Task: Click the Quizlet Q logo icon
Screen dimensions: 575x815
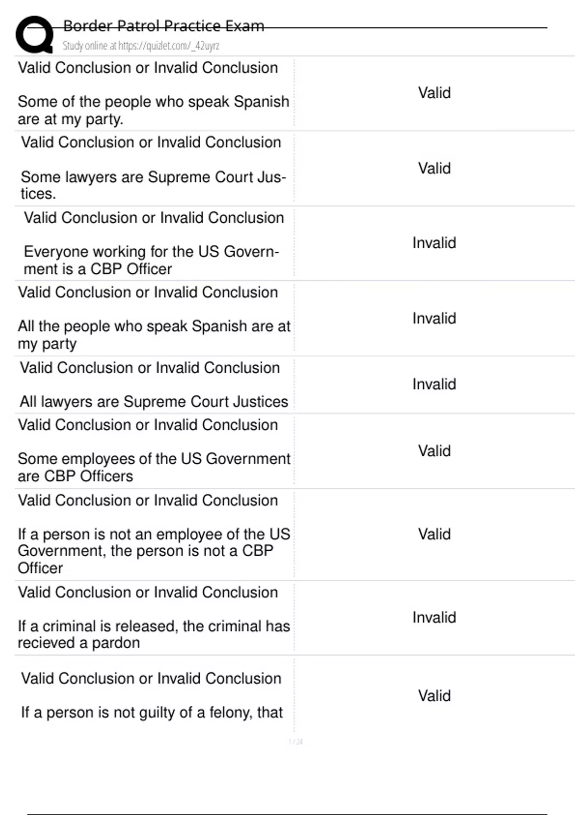Action: click(34, 35)
